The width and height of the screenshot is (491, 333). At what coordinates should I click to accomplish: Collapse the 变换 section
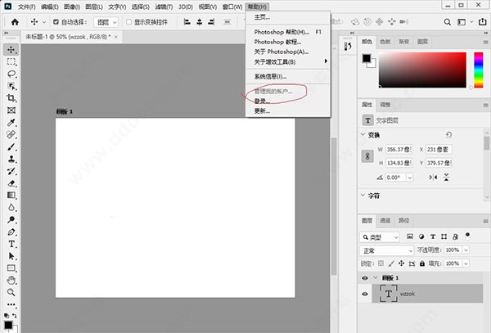[x=363, y=134]
